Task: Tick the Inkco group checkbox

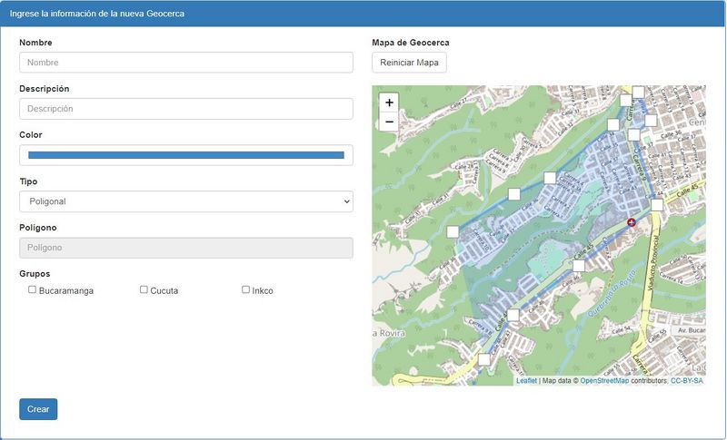Action: pyautogui.click(x=245, y=290)
